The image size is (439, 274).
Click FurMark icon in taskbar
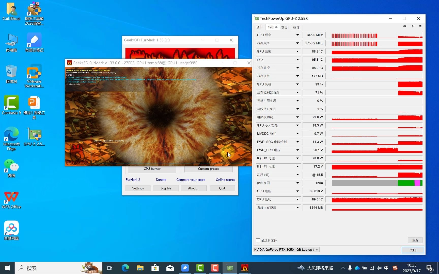245,268
